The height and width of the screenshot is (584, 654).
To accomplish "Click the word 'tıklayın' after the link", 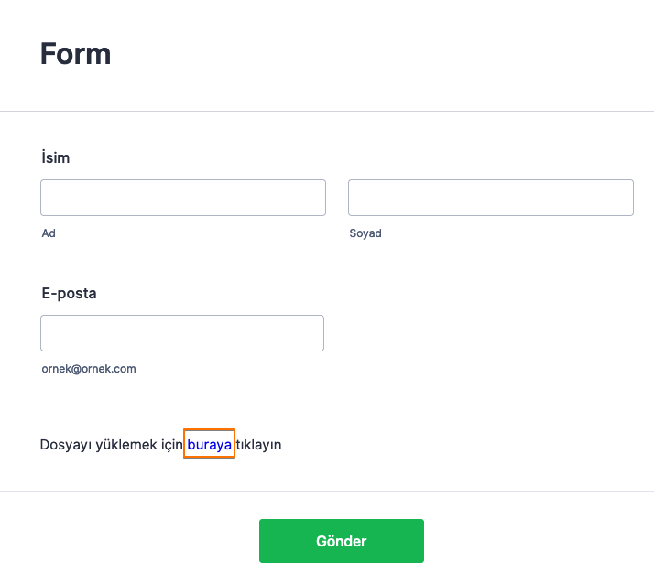I will [258, 445].
